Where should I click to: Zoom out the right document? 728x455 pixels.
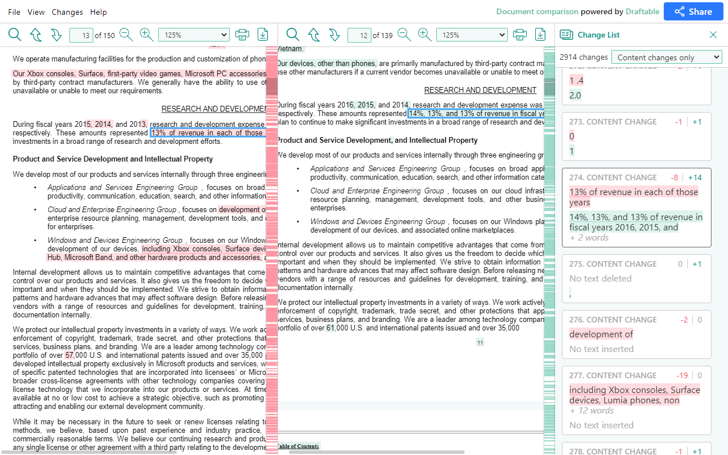[x=404, y=35]
